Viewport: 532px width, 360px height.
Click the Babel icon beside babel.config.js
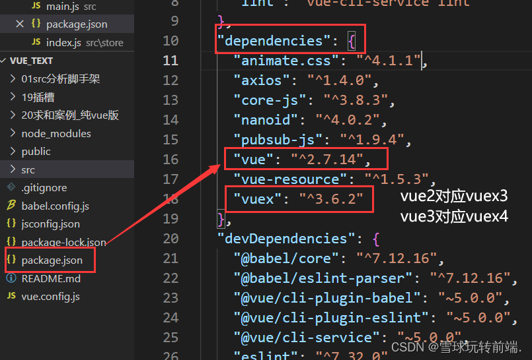tap(11, 205)
